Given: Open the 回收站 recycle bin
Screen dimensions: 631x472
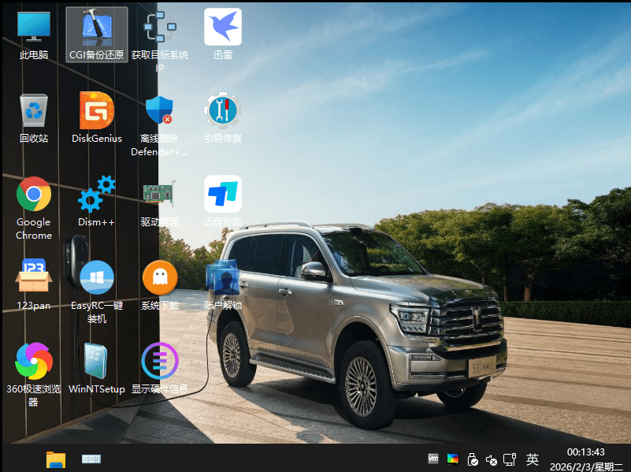Looking at the screenshot, I should pyautogui.click(x=34, y=111).
